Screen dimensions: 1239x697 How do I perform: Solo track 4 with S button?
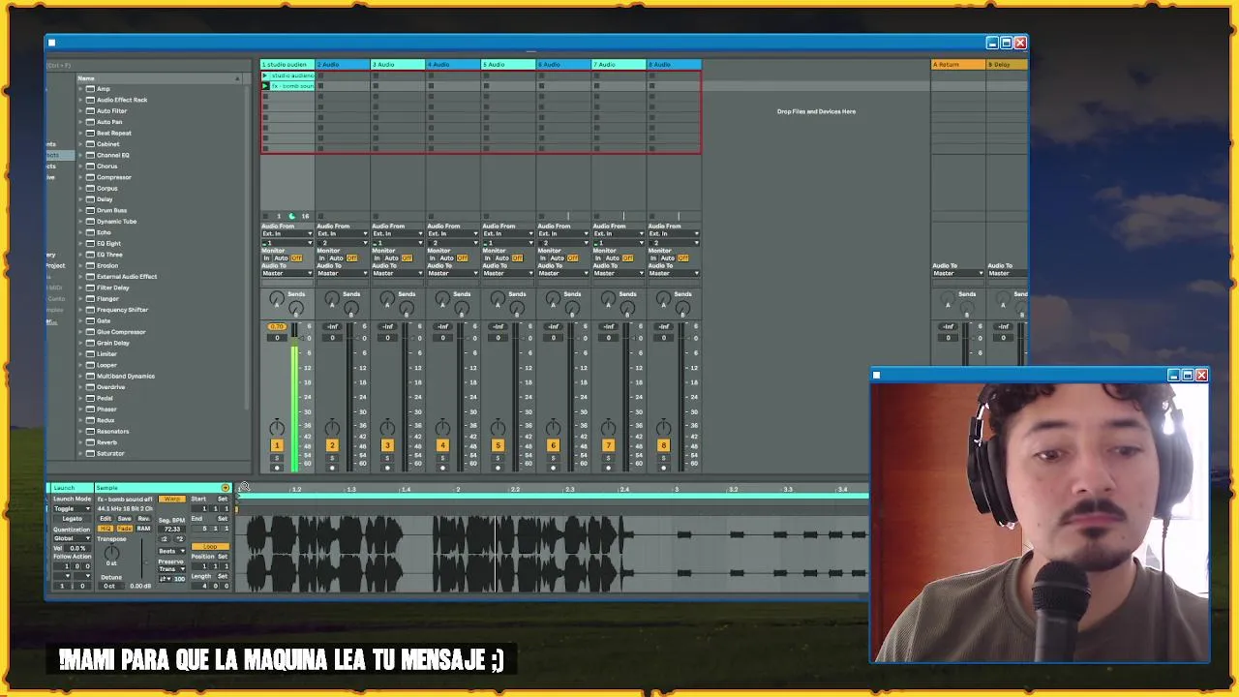442,458
